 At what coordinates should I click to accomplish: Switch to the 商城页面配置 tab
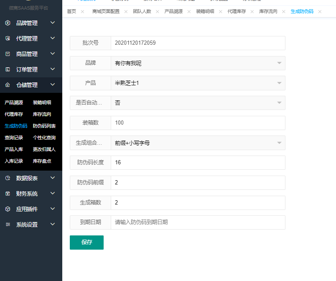point(106,11)
